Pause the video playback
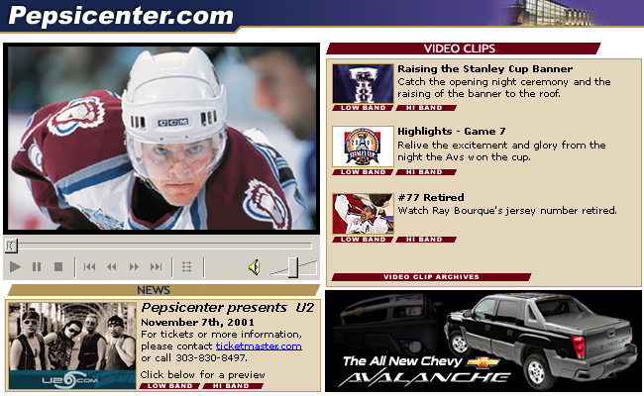 37,266
